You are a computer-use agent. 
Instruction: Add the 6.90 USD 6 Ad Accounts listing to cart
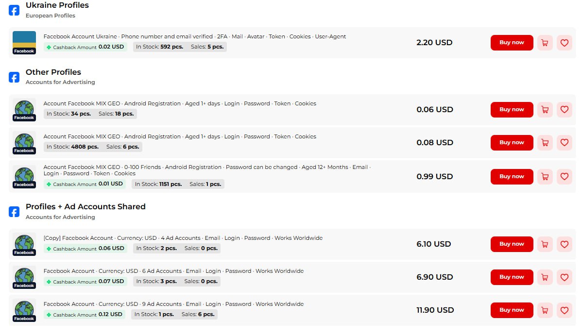tap(545, 277)
